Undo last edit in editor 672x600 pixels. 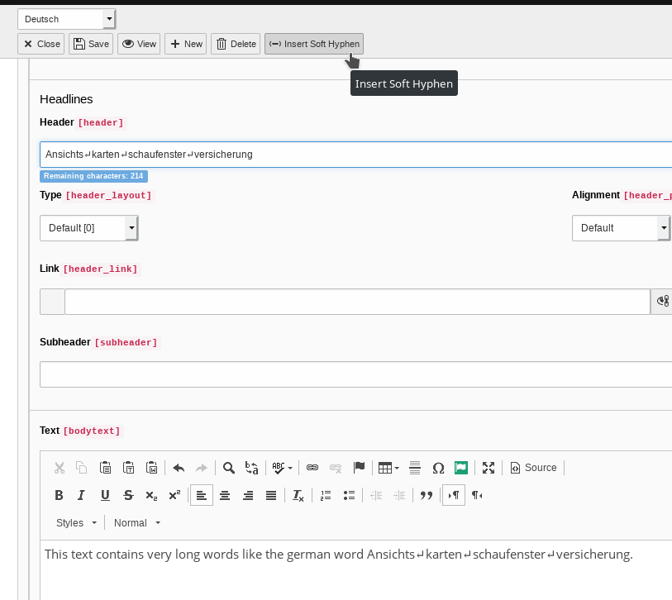pos(179,468)
